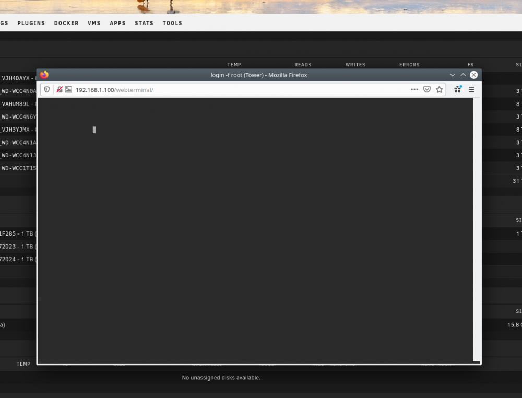Click WRITES column header in Unraid table
The height and width of the screenshot is (398, 522).
point(355,65)
